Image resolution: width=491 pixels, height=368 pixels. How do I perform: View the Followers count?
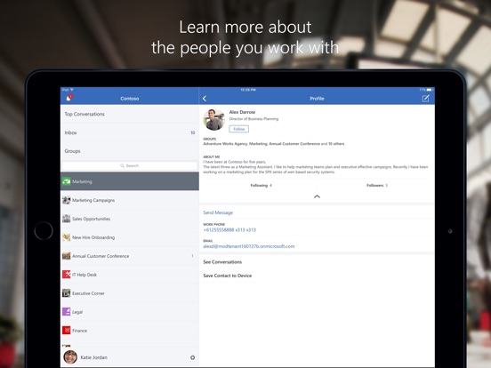[377, 186]
